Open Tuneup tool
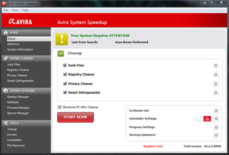Screen dimensions: 229x155 pyautogui.click(x=12, y=129)
